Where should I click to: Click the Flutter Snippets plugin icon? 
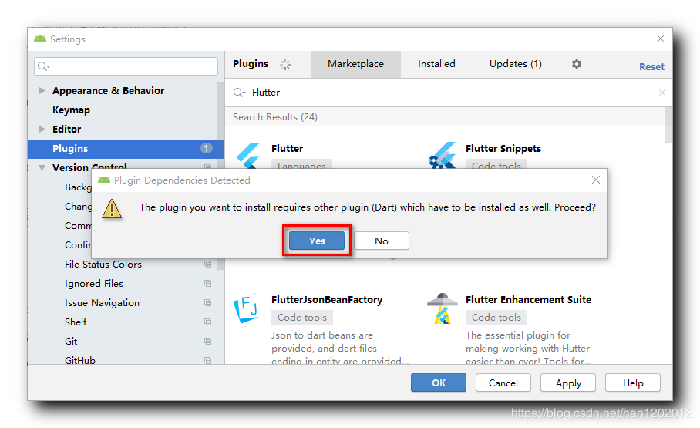(x=442, y=155)
